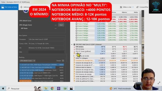
Task: Click the E-core 9 Relógio clock icon
Action: click(76, 40)
